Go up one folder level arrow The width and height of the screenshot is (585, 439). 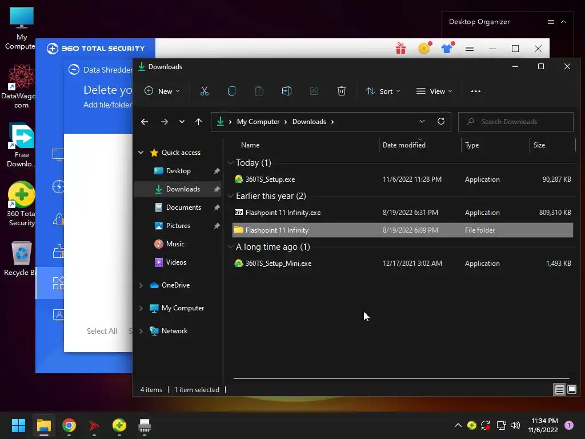[198, 122]
